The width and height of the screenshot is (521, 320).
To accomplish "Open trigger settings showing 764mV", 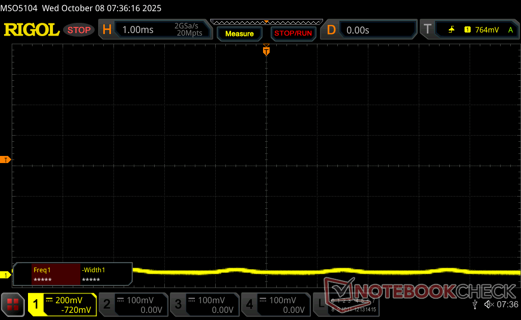I will tap(486, 30).
